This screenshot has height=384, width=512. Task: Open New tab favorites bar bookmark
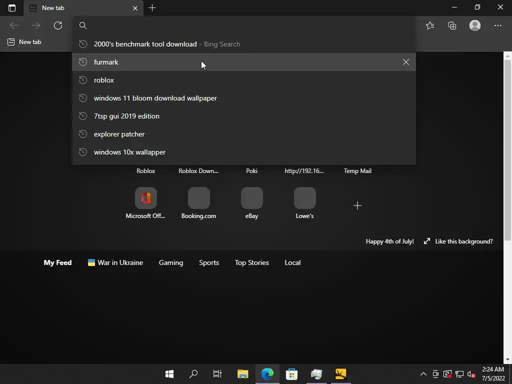pyautogui.click(x=24, y=42)
